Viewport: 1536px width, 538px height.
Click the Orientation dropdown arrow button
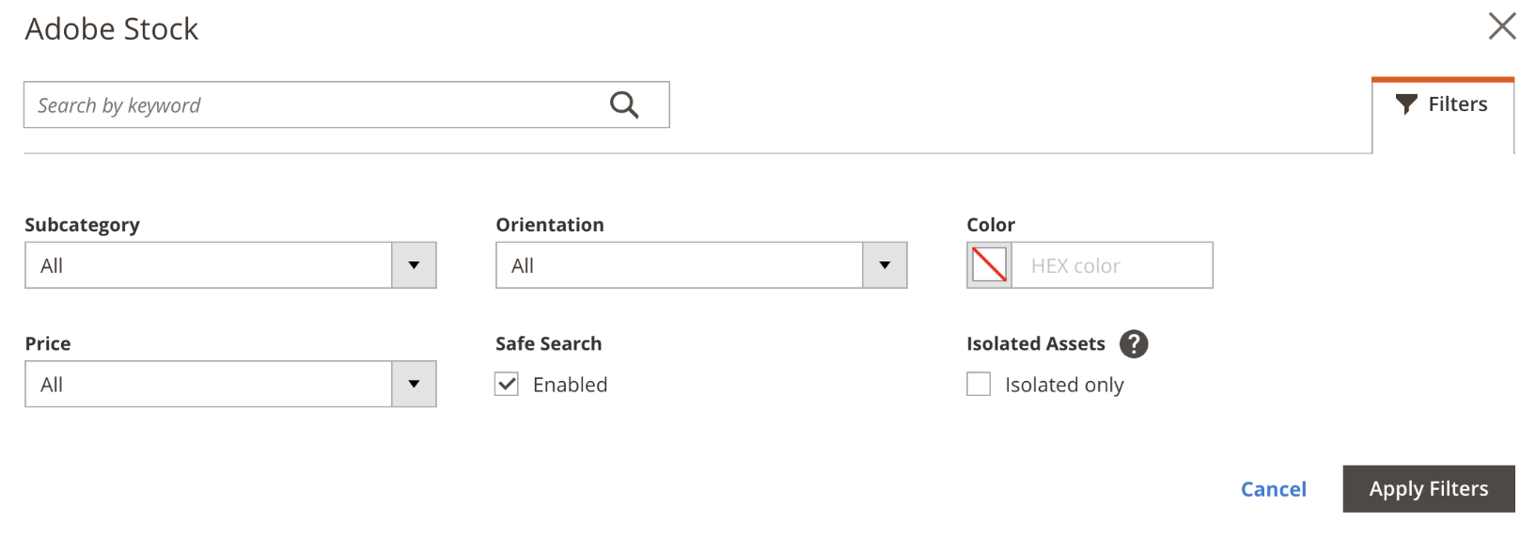click(x=885, y=265)
